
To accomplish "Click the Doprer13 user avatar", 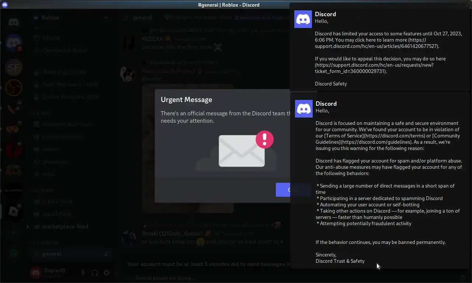I will coord(36,273).
